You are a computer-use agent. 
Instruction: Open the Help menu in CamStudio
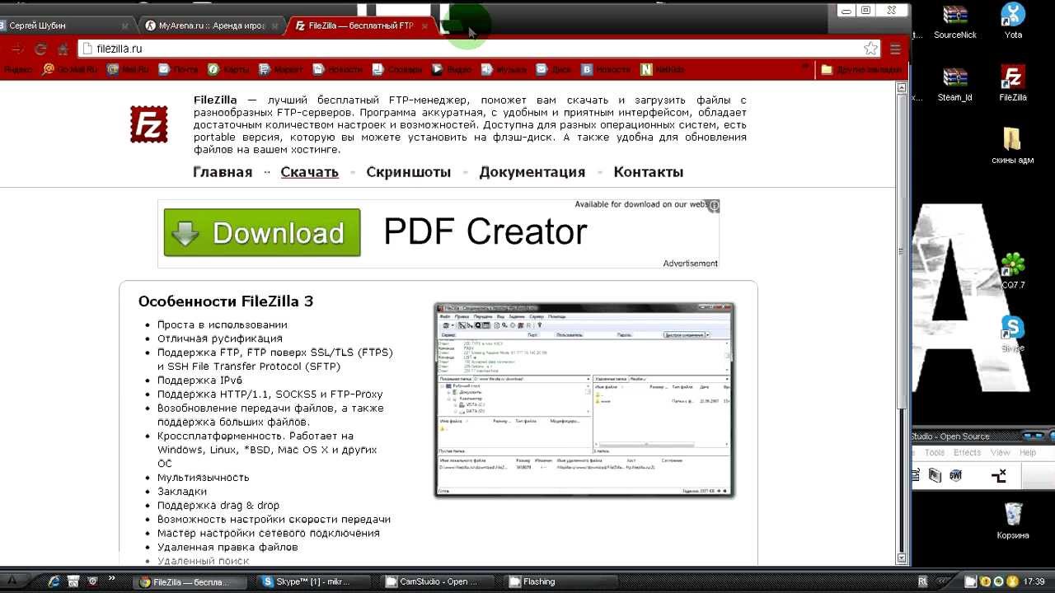(1028, 452)
